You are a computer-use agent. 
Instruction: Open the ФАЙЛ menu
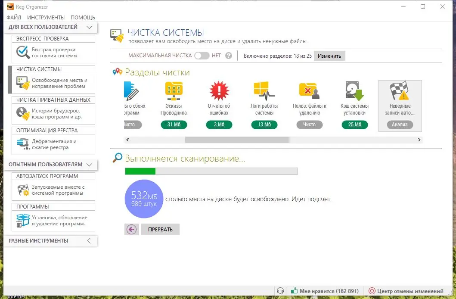pyautogui.click(x=14, y=18)
